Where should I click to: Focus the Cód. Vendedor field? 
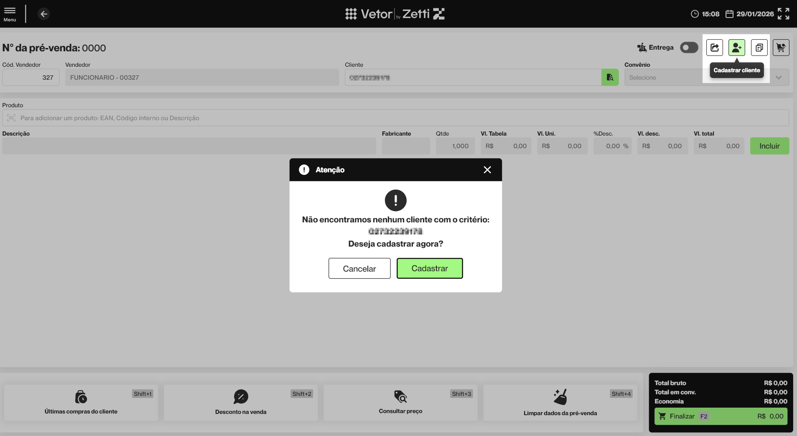point(31,78)
